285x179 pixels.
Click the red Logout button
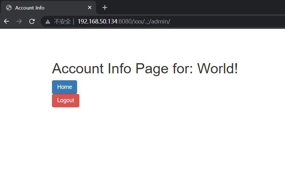(66, 101)
